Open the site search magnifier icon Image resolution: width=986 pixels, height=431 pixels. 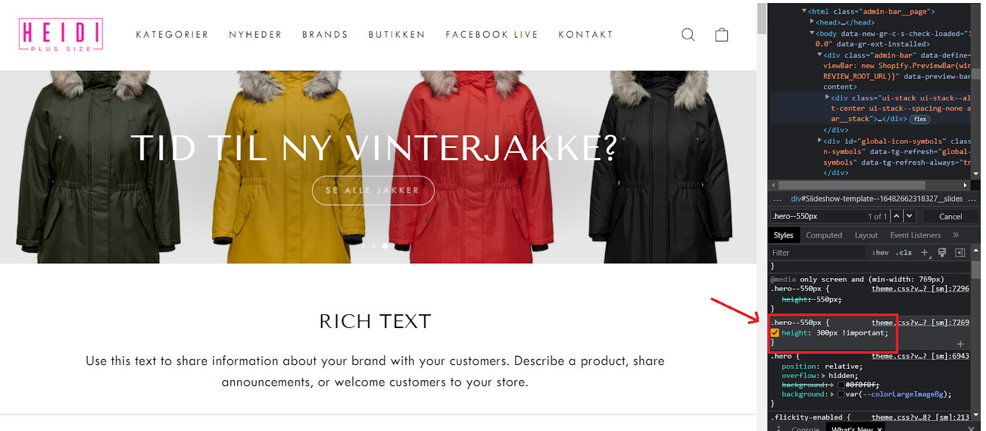click(x=688, y=35)
